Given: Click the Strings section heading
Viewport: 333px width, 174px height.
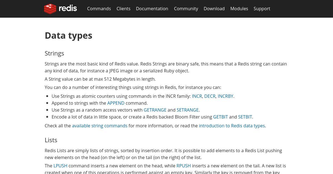Looking at the screenshot, I should coord(54,53).
